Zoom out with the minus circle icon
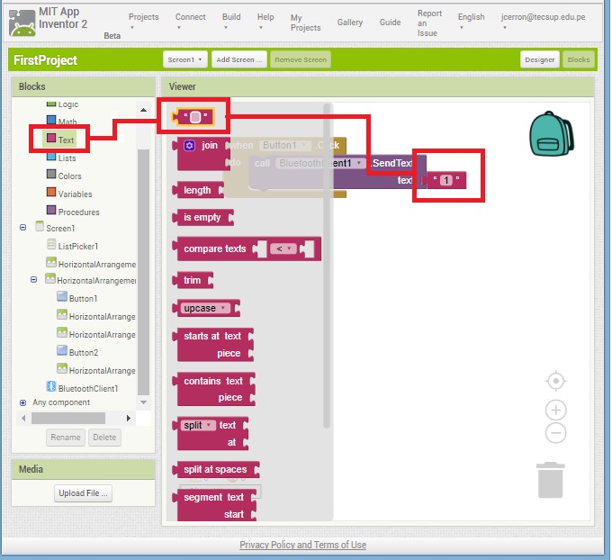The height and width of the screenshot is (560, 612). (556, 433)
